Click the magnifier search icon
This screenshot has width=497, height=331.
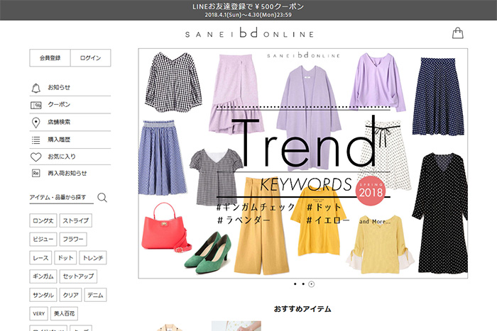pos(102,198)
